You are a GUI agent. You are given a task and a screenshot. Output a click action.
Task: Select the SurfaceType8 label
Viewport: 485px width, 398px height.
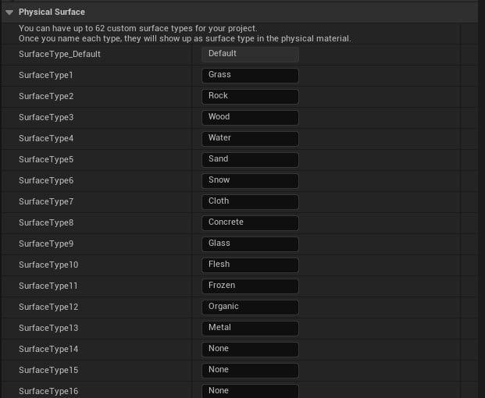pyautogui.click(x=46, y=222)
